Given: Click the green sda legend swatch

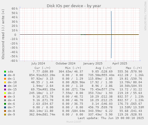Looking at the screenshot, I should click(5, 72).
